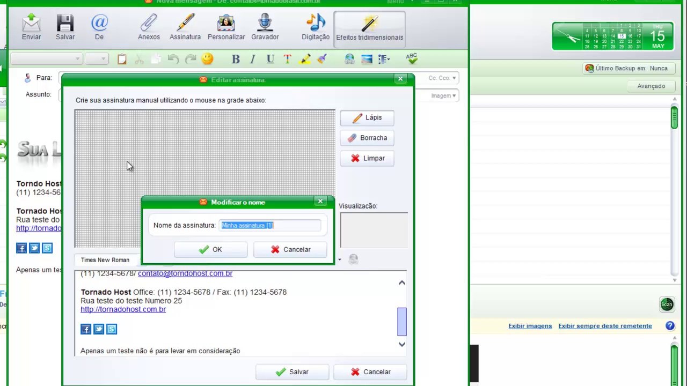Click the Avançado button
Screen dimensions: 687x386
click(x=651, y=86)
